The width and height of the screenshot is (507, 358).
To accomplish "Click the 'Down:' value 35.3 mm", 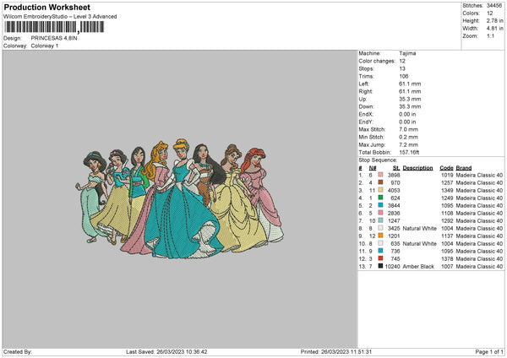I will [410, 106].
